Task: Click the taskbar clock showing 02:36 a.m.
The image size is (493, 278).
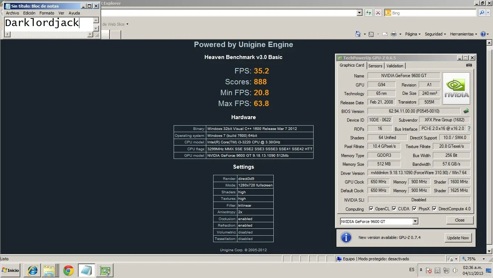Action: click(x=472, y=270)
